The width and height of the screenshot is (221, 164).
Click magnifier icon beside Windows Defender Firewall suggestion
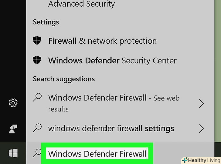[x=37, y=98]
